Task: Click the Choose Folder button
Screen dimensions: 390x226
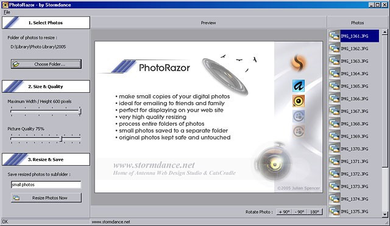Action: point(46,64)
